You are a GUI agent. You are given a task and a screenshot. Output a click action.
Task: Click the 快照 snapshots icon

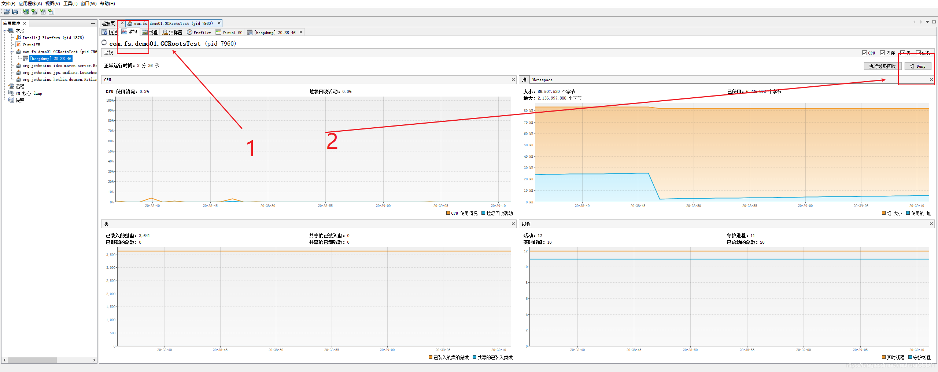coord(11,100)
